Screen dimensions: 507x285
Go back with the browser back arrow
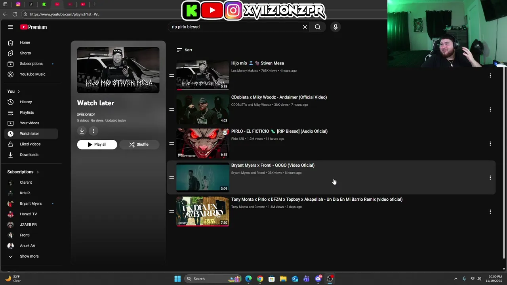(5, 14)
